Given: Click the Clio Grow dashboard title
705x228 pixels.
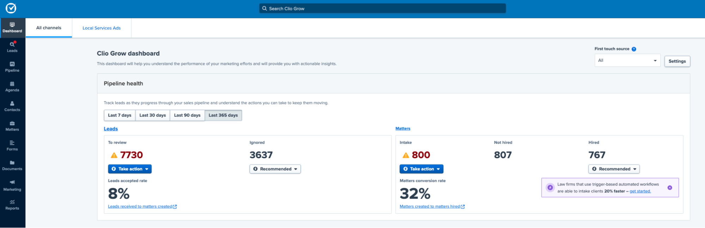Looking at the screenshot, I should pyautogui.click(x=128, y=53).
